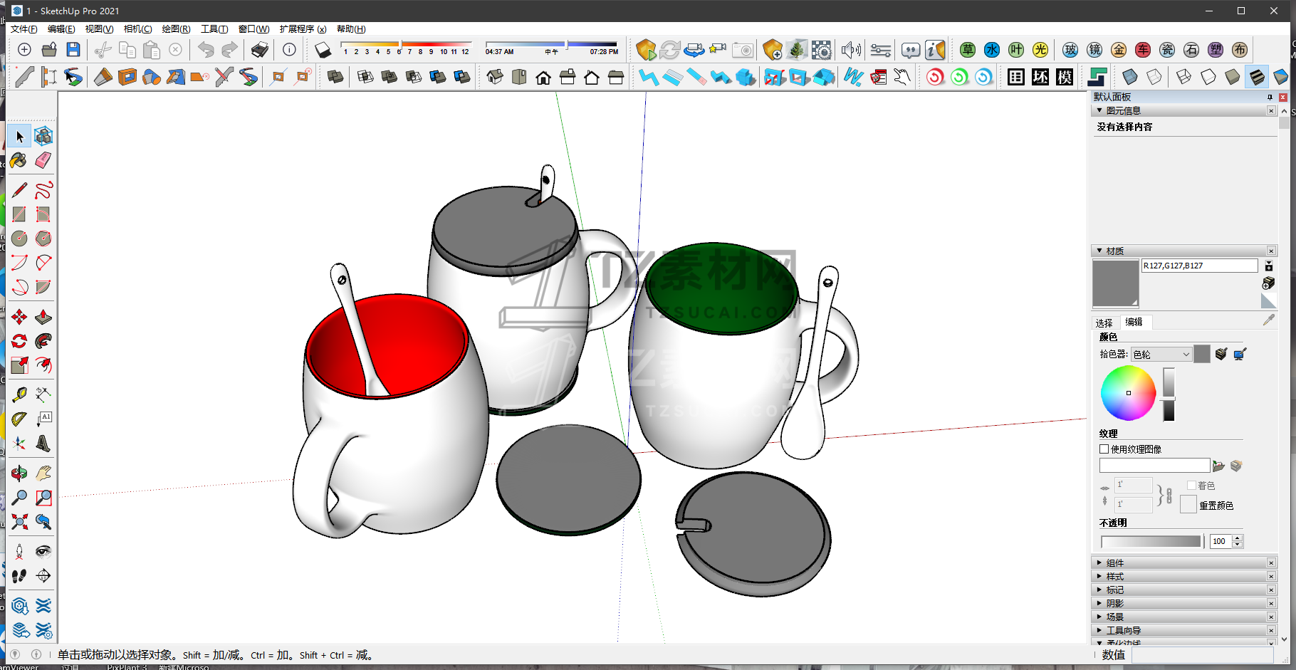
Task: Activate the Tape Measure tool
Action: [x=19, y=394]
